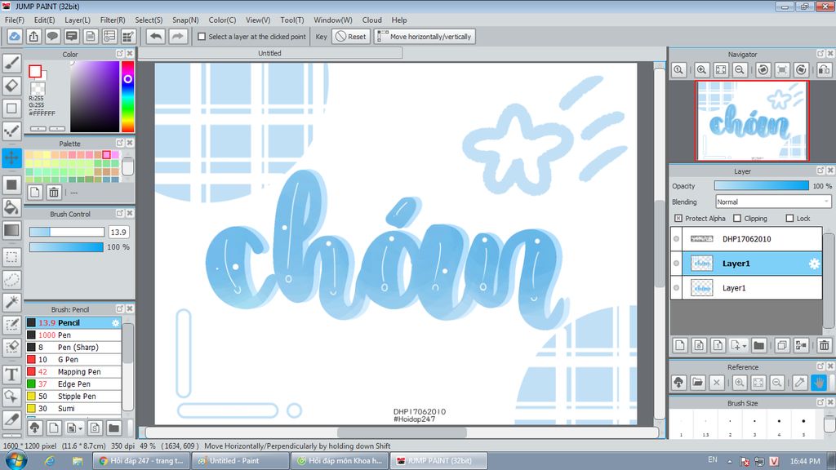The height and width of the screenshot is (470, 836).
Task: Open Pencil brush settings gear
Action: coord(115,323)
